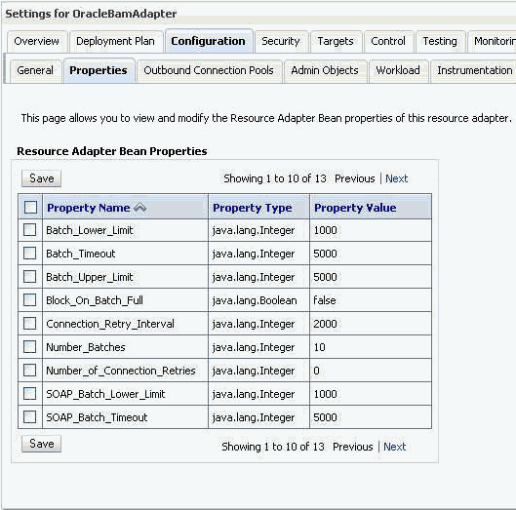Click the Batch_Lower_Limit value 1000
The width and height of the screenshot is (516, 510).
point(325,230)
